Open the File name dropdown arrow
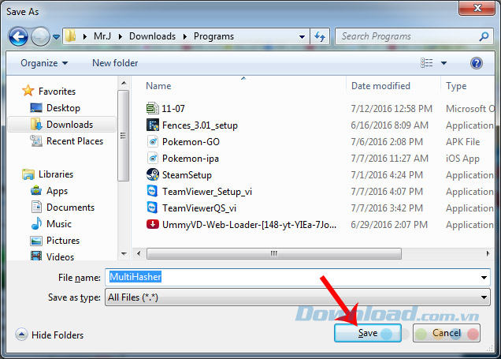The width and height of the screenshot is (501, 359). 484,278
